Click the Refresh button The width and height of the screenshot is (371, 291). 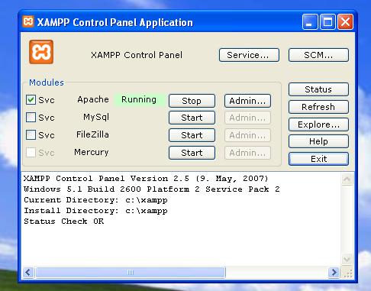[x=318, y=107]
